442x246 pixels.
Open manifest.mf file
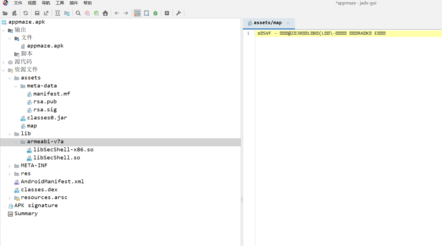pos(52,94)
